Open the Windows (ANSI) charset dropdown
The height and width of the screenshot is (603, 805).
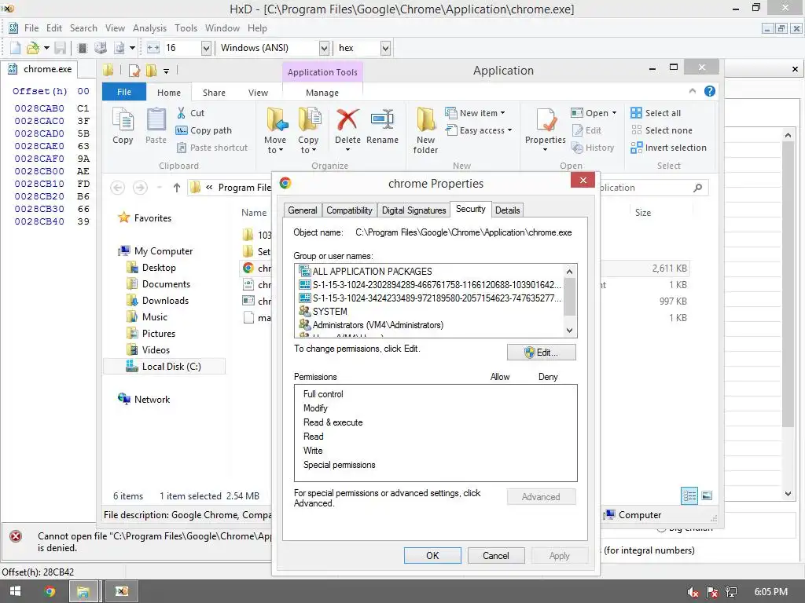(324, 48)
